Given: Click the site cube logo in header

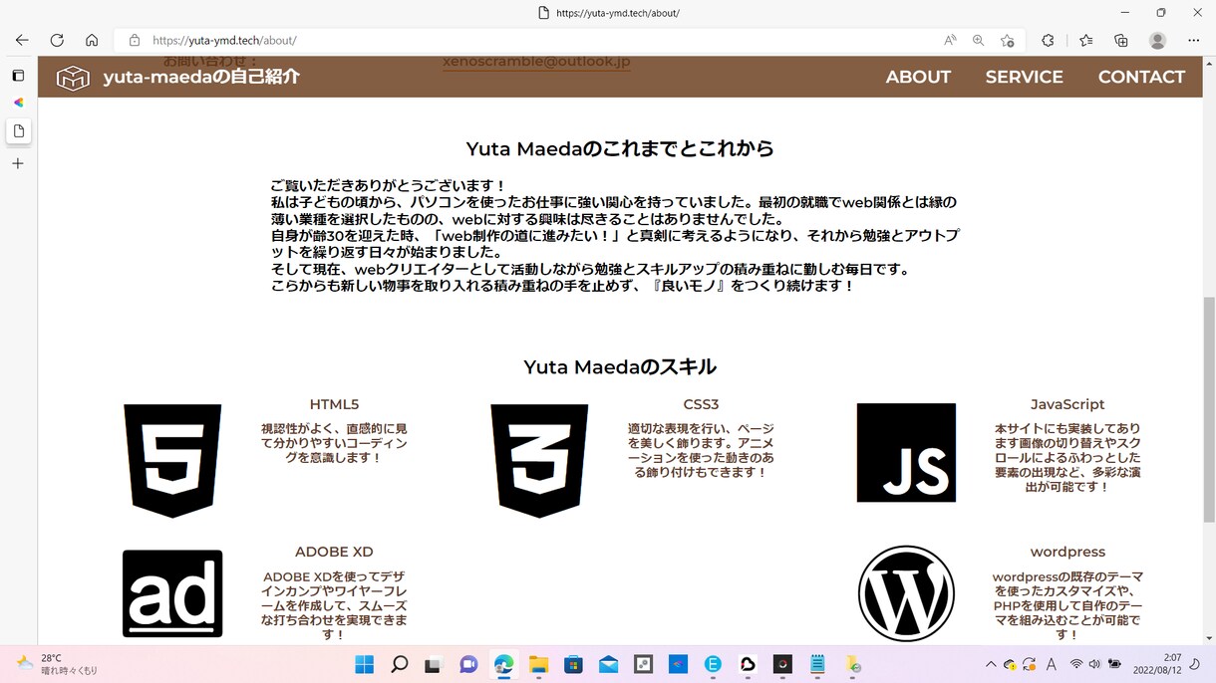Looking at the screenshot, I should (x=73, y=78).
